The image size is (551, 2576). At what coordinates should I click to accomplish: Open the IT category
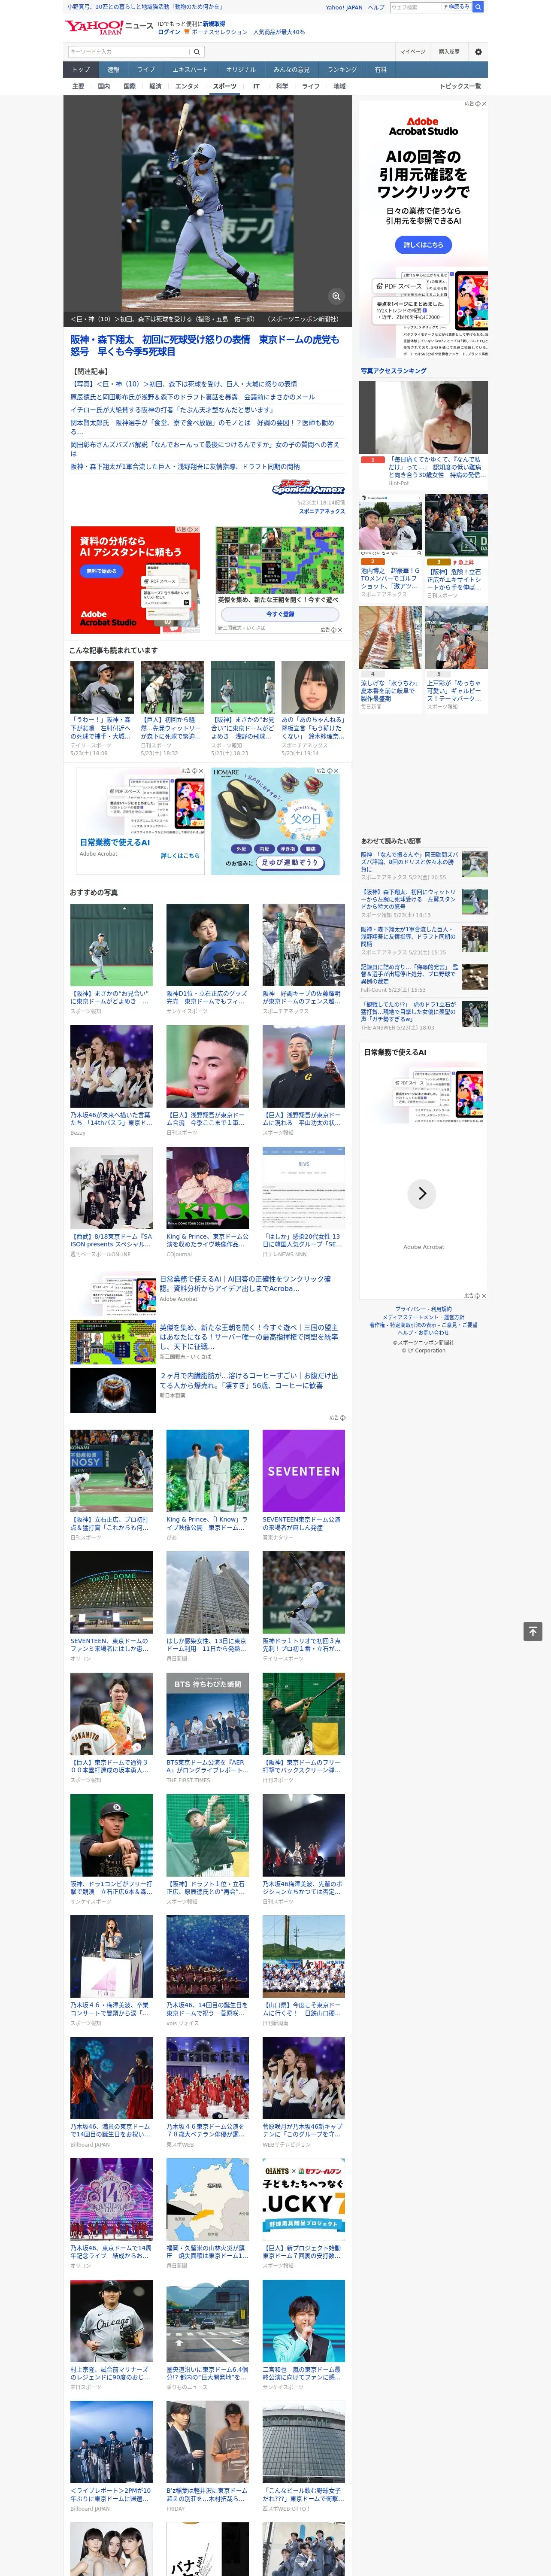tap(256, 87)
